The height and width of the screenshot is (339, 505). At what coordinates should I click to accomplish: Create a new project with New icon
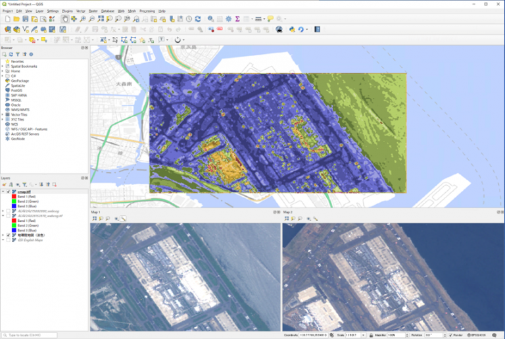8,19
